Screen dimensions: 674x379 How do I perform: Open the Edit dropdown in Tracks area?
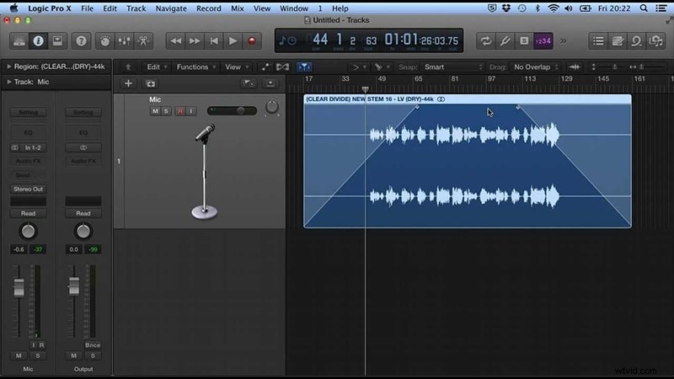157,67
